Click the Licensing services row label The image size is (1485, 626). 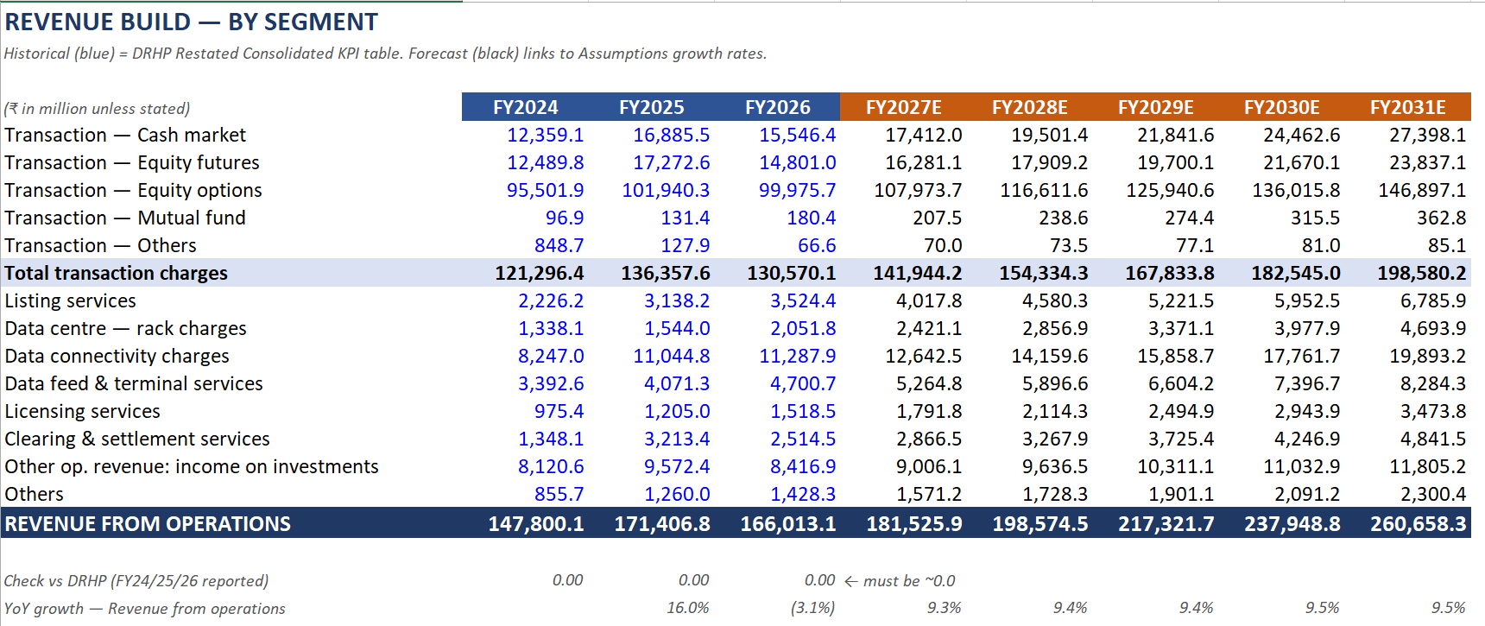(83, 411)
